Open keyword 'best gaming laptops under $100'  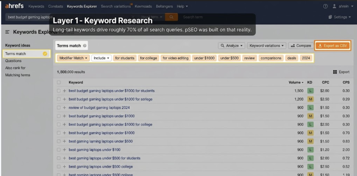pyautogui.click(x=94, y=150)
